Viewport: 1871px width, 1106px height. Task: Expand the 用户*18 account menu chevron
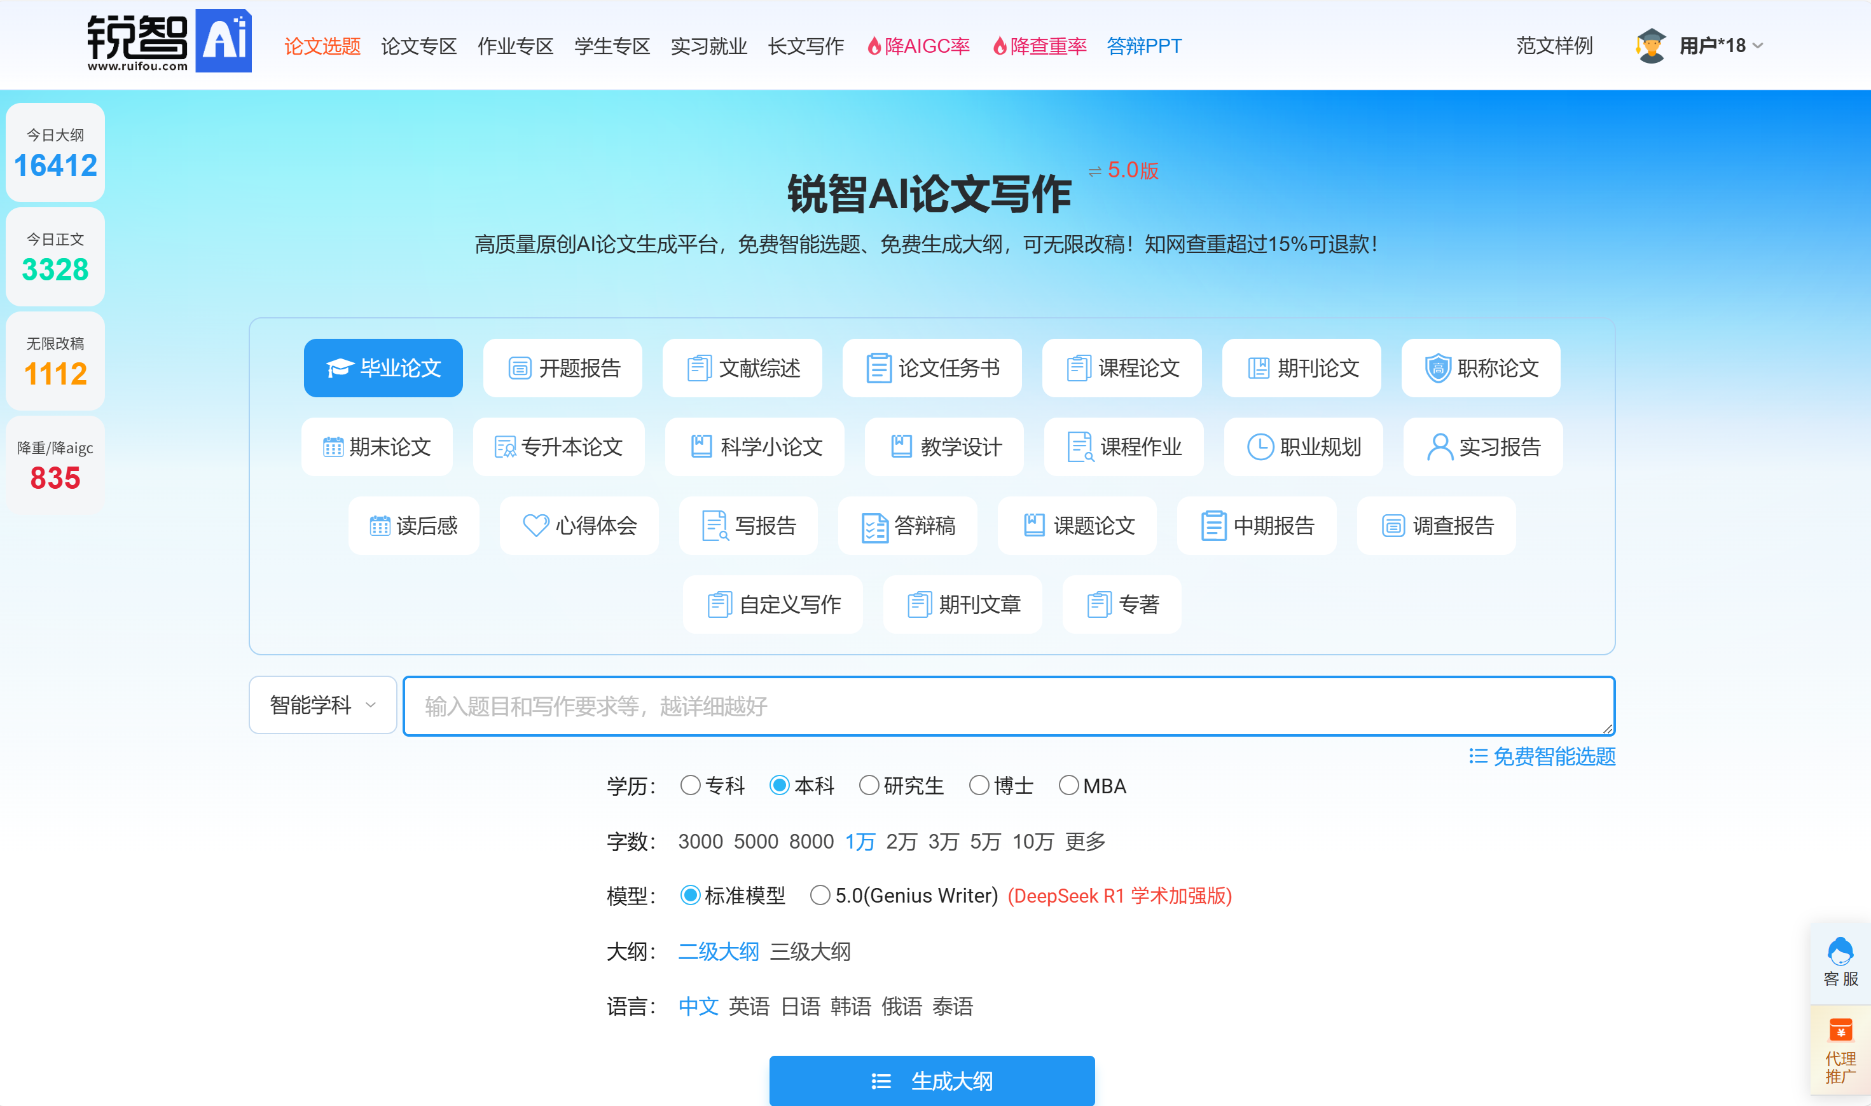(1758, 46)
